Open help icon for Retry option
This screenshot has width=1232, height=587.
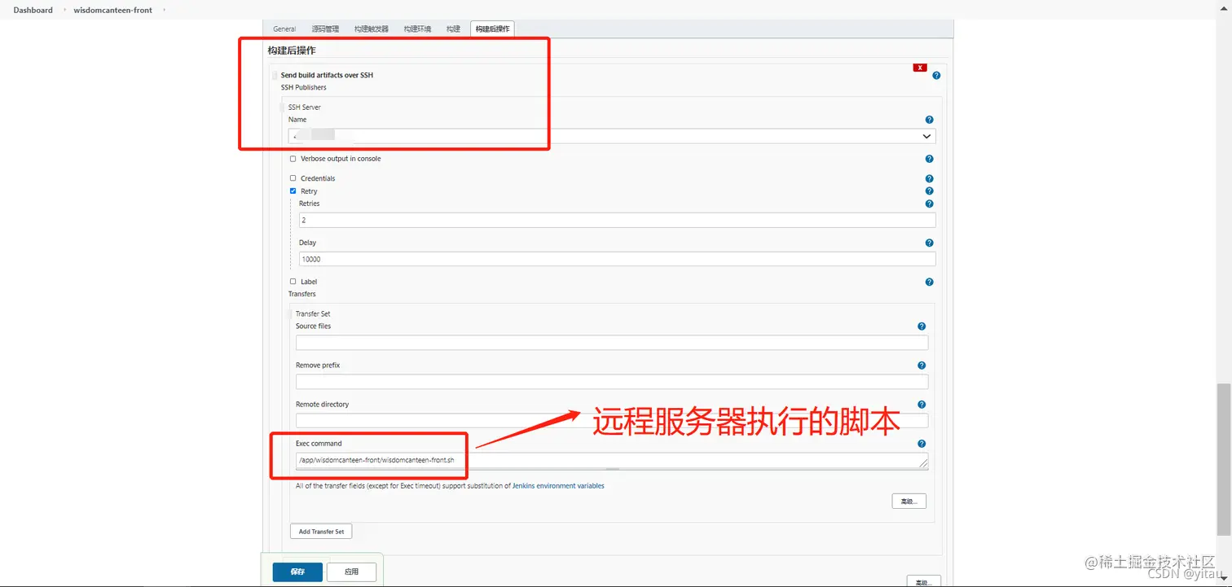929,191
